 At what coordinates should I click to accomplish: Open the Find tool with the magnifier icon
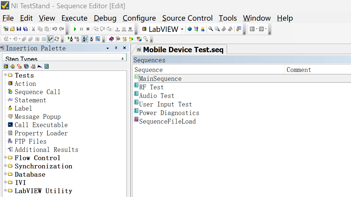pyautogui.click(x=210, y=29)
